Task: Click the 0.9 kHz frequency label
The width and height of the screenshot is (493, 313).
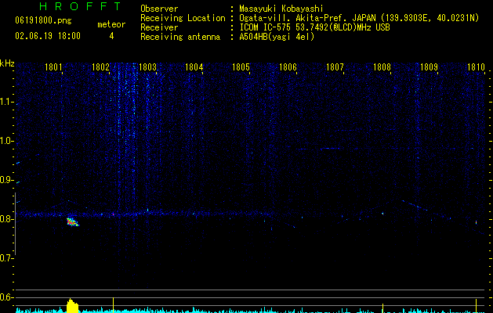Action: pyautogui.click(x=6, y=180)
